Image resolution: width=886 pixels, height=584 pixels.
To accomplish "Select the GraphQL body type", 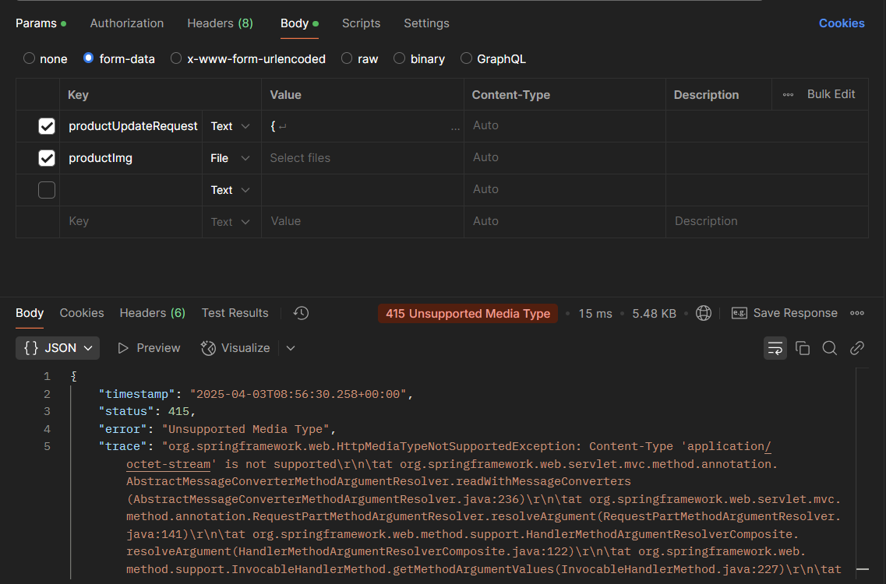I will coord(466,58).
